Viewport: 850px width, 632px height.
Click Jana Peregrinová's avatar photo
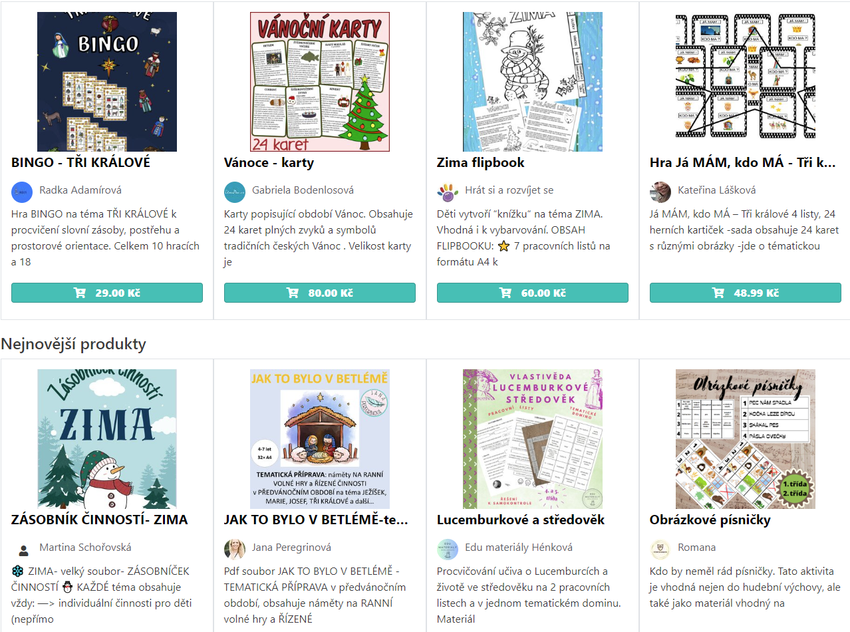(x=235, y=550)
